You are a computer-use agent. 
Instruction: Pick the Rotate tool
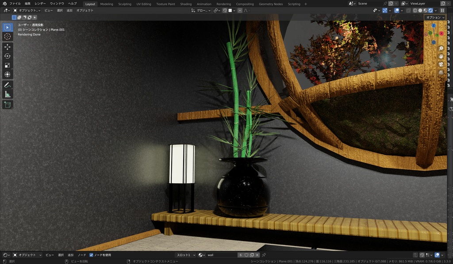8,56
